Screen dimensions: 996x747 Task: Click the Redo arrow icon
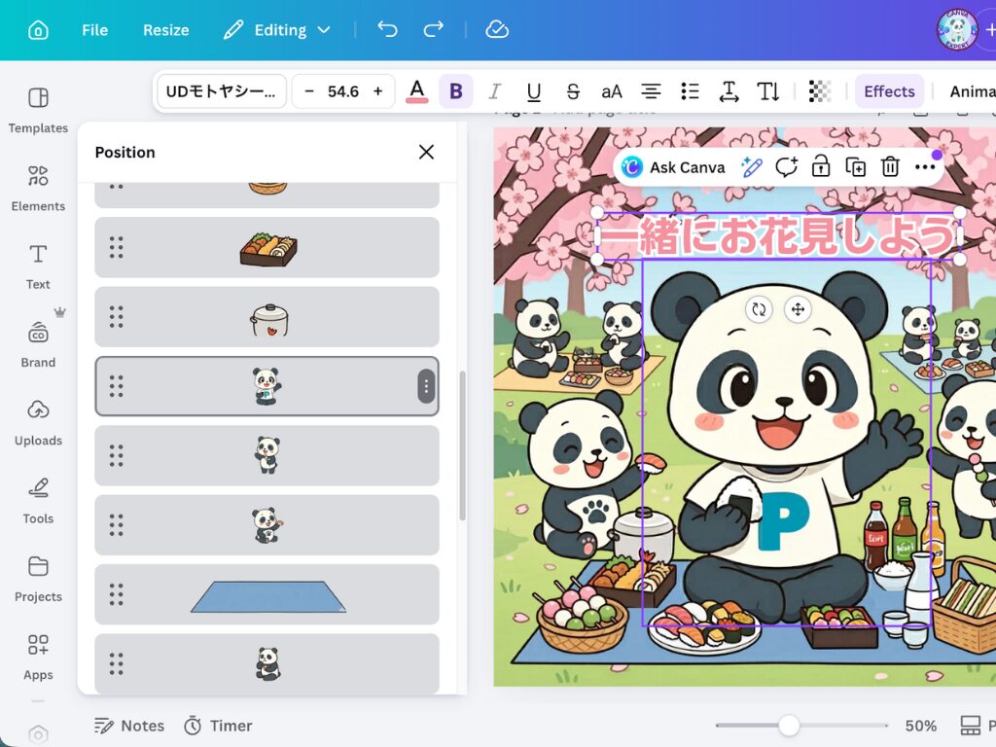pyautogui.click(x=434, y=30)
